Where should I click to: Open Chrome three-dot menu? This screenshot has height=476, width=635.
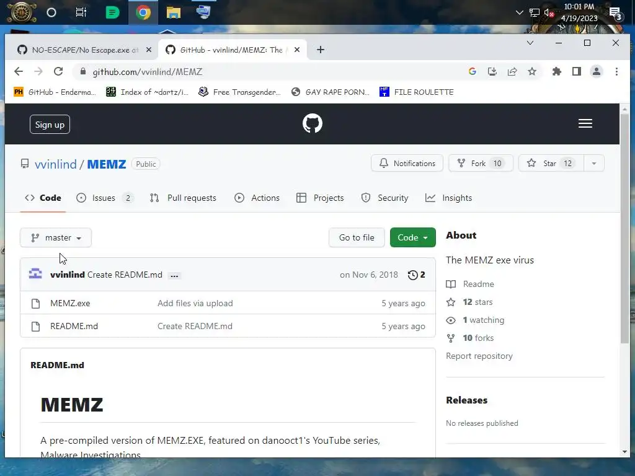(616, 72)
